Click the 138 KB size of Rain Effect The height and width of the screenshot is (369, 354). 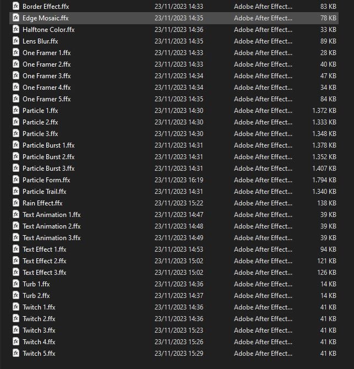pos(326,203)
